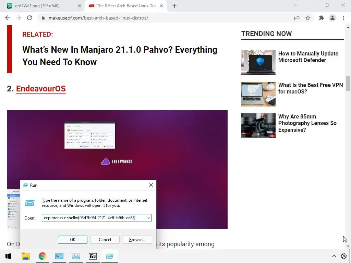The height and width of the screenshot is (263, 351).
Task: Click Cancel in the Run dialog
Action: click(105, 239)
